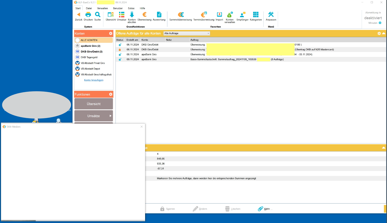The width and height of the screenshot is (387, 223).
Task: Click the -87,31 value in summary
Action: [161, 169]
